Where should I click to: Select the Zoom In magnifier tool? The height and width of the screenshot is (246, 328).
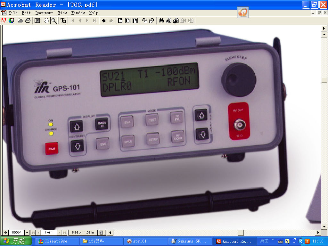54,20
